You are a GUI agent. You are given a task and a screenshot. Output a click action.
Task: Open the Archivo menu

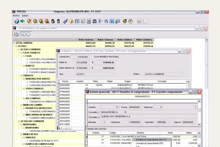coord(16,16)
